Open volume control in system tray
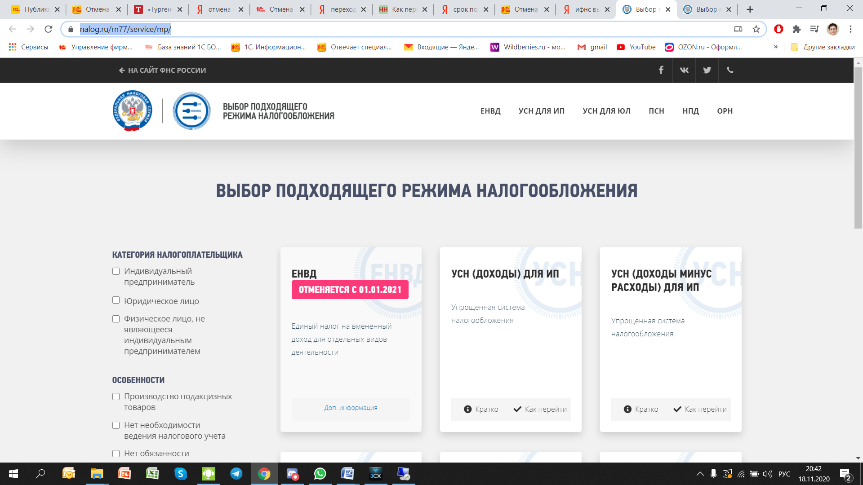The height and width of the screenshot is (485, 863). (767, 474)
